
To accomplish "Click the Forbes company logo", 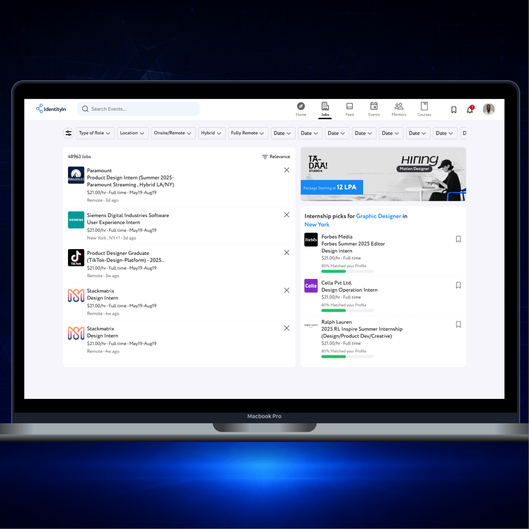I will (x=311, y=240).
